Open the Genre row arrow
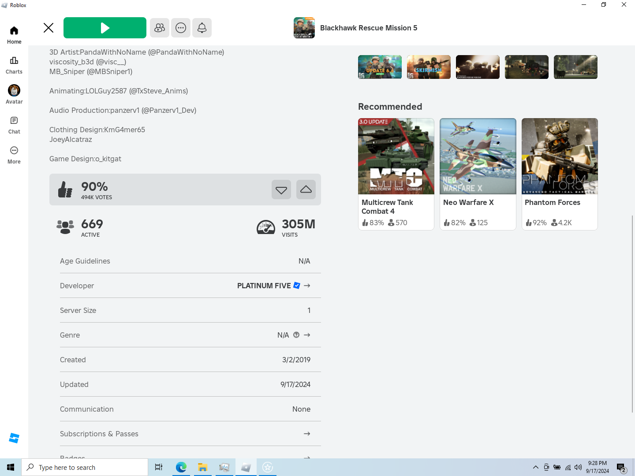Screen dimensions: 635x476 (307, 335)
